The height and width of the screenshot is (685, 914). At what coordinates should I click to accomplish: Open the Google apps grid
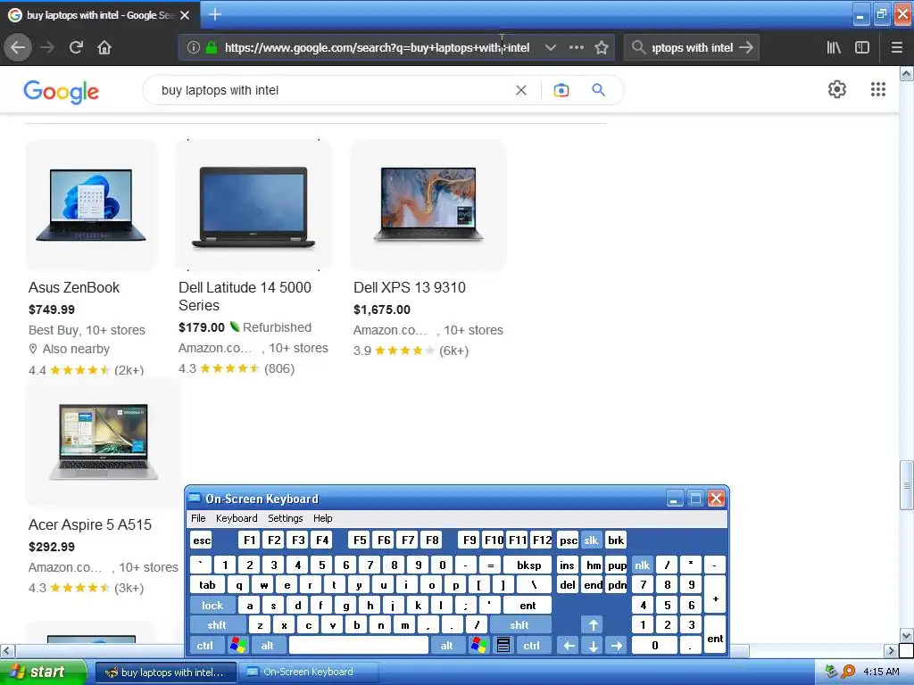click(878, 89)
